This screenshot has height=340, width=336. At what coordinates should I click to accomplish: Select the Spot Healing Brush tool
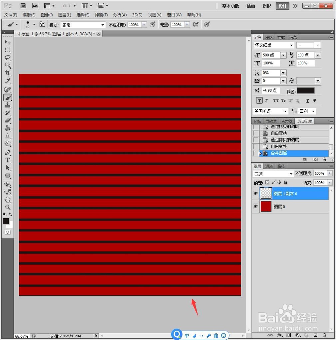[8, 89]
